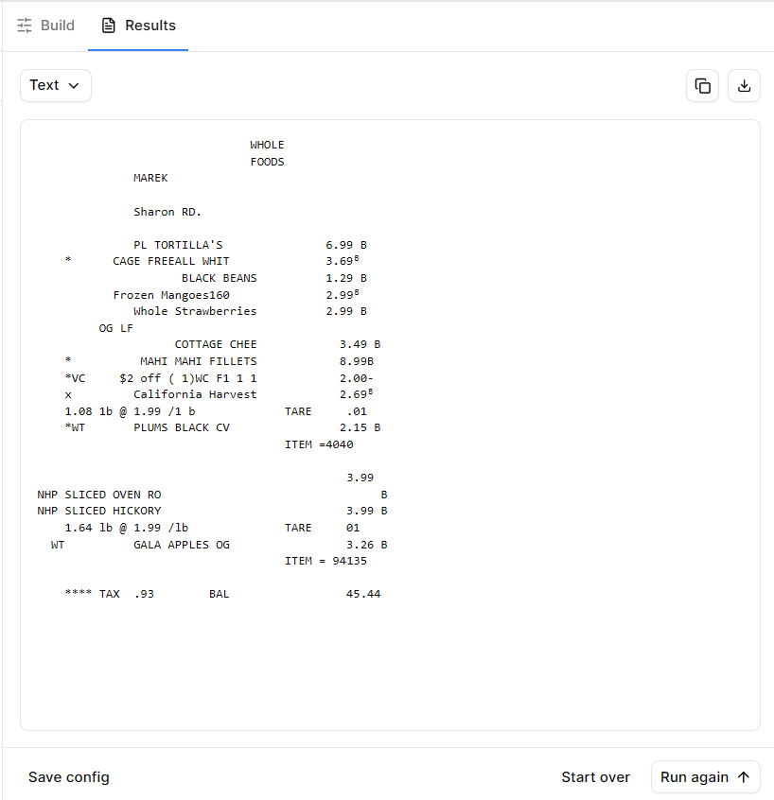Image resolution: width=774 pixels, height=800 pixels.
Task: Click the Results document icon
Action: tap(108, 25)
